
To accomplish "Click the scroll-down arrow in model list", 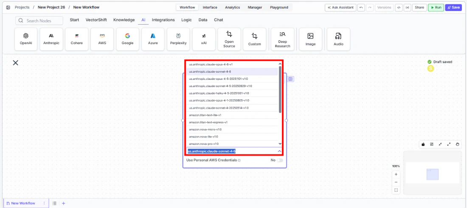I will click(x=280, y=144).
